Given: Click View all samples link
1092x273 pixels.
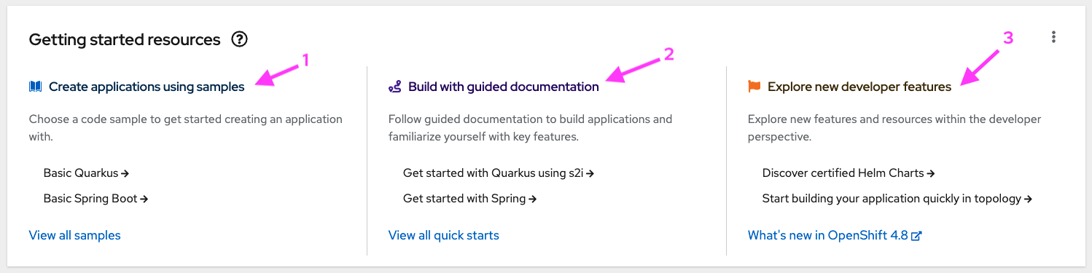Looking at the screenshot, I should (75, 235).
